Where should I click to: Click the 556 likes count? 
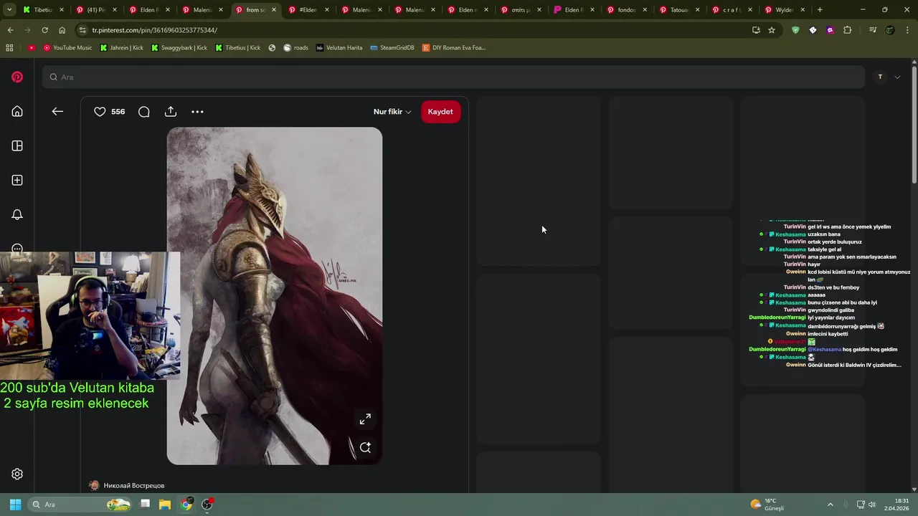pos(118,112)
